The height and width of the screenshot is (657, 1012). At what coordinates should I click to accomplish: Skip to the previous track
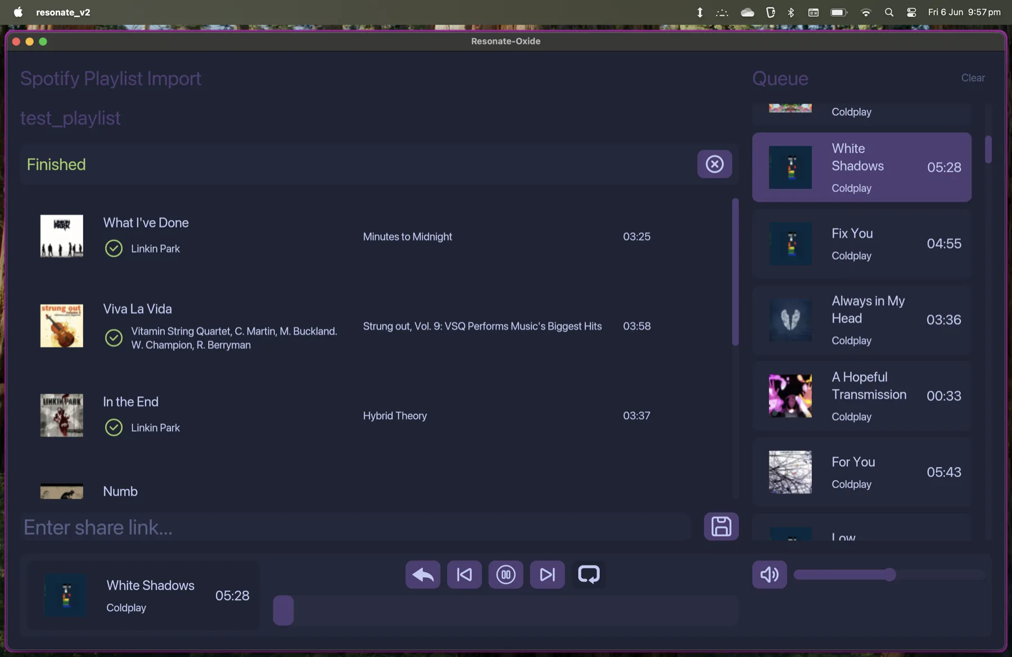pos(464,574)
